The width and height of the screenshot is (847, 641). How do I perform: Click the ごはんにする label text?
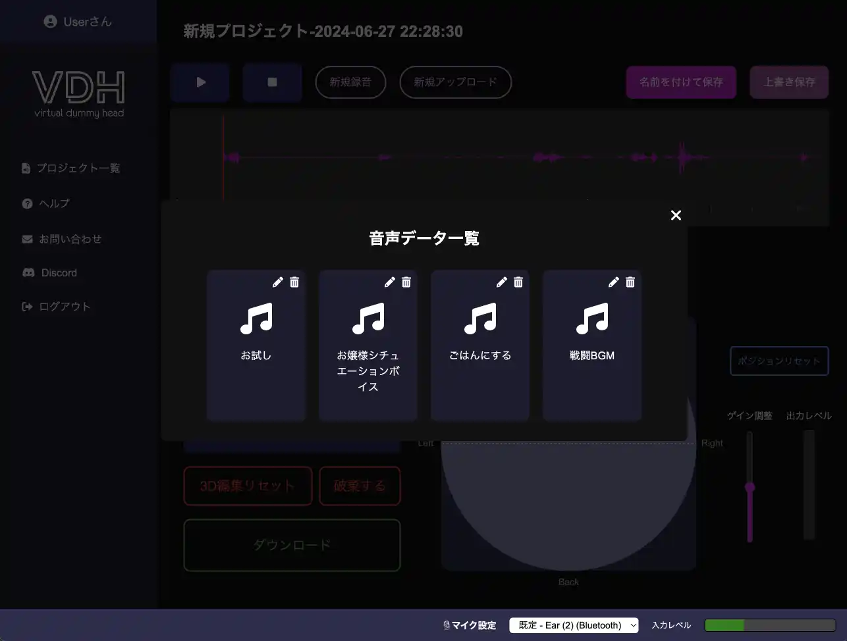(x=480, y=355)
